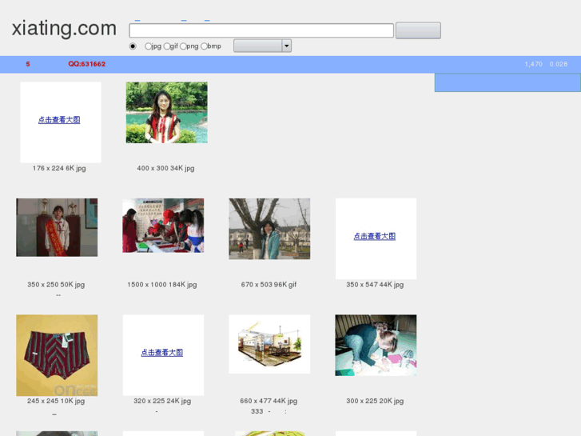Click the '点击查看大图' link above 176 x 224
The image size is (581, 436).
pos(59,120)
